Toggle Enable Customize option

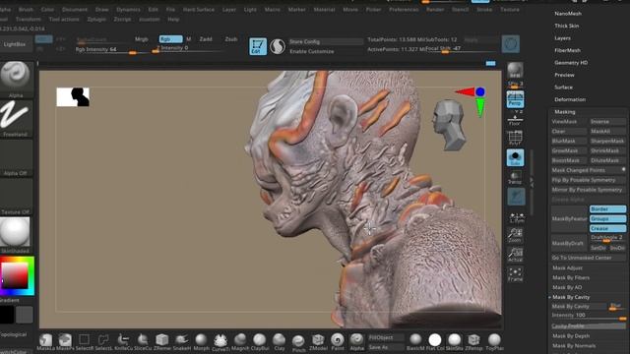(x=312, y=51)
